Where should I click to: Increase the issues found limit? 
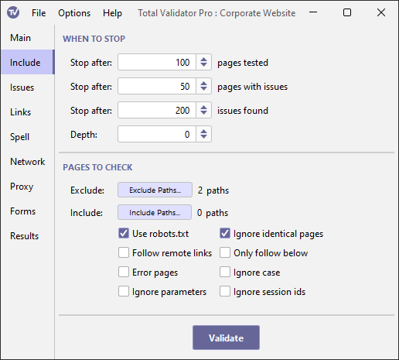[x=203, y=107]
